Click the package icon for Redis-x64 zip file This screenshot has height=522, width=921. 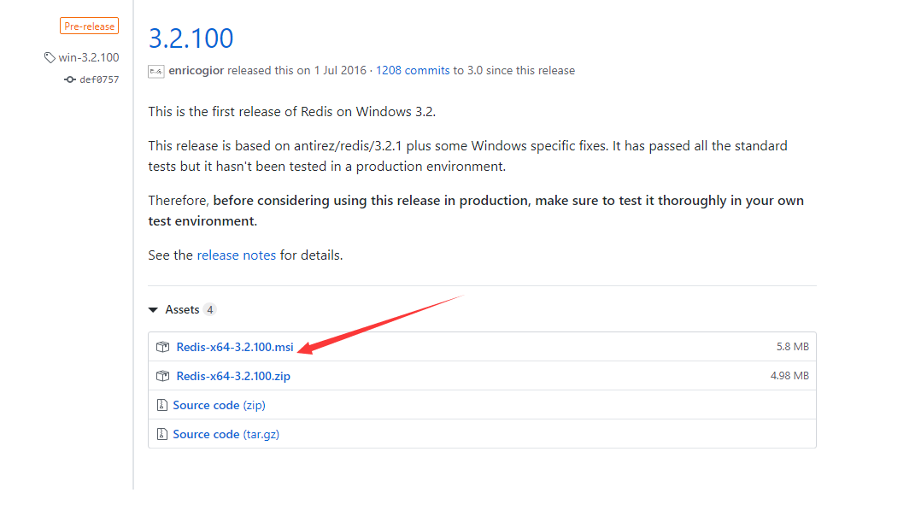tap(162, 376)
